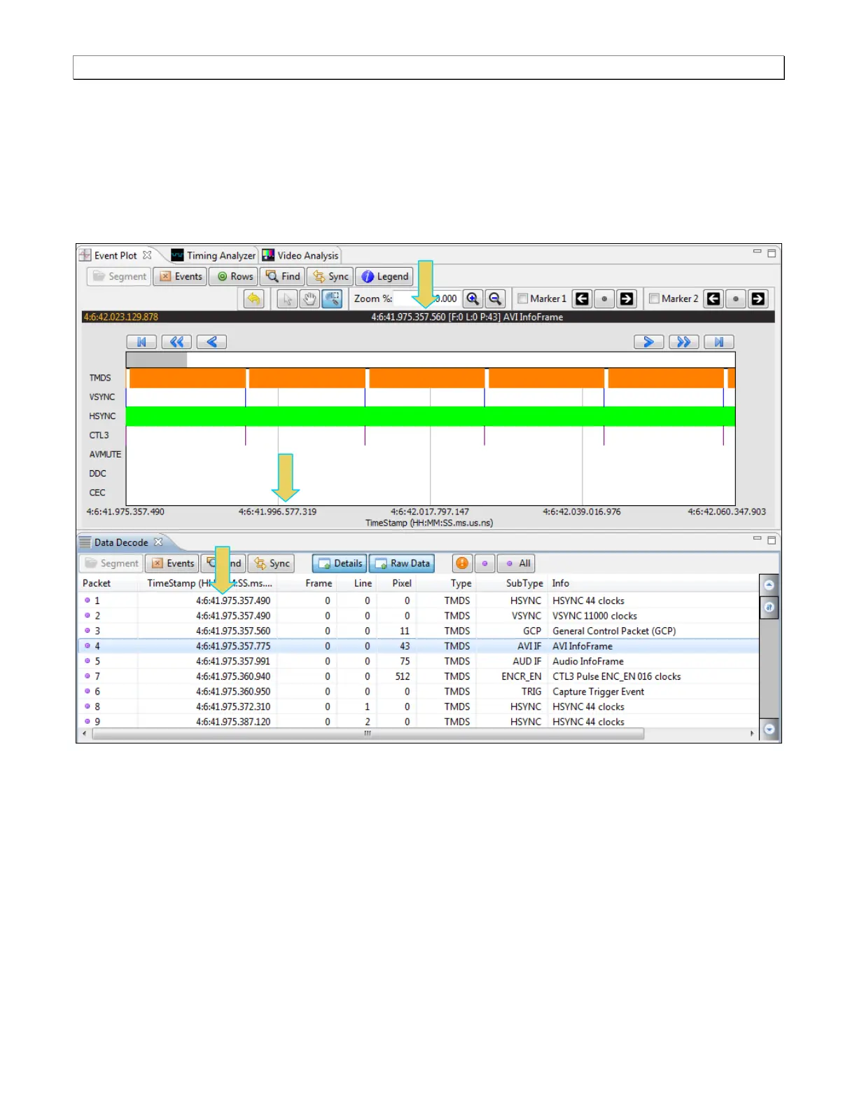Click the undo/back arrow icon in Event Plot toolbar
This screenshot has width=857, height=1110.
(253, 299)
